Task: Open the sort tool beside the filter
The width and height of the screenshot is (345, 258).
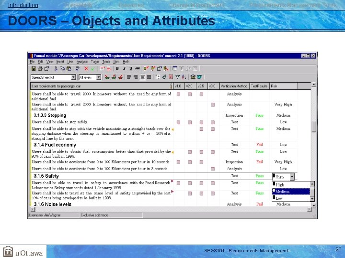Action: [x=184, y=77]
